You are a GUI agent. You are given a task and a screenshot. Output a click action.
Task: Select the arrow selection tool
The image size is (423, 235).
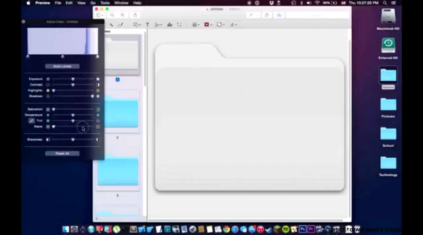pyautogui.click(x=111, y=24)
